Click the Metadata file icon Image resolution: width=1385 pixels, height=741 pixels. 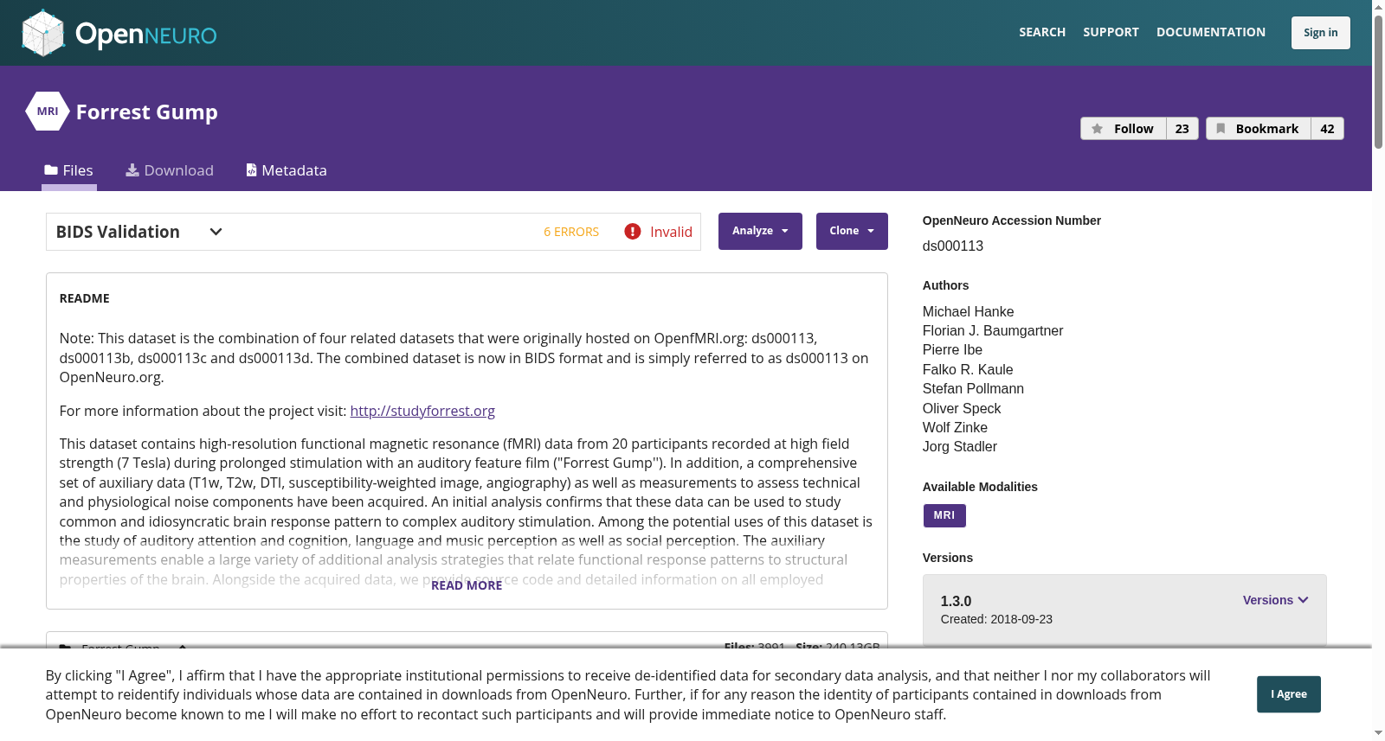251,170
